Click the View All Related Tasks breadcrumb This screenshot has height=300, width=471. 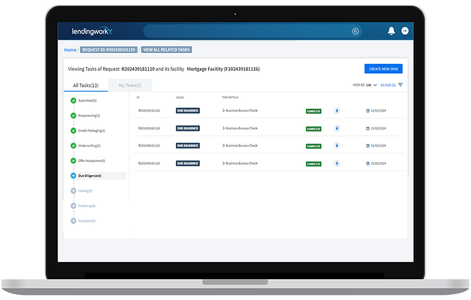pos(167,50)
